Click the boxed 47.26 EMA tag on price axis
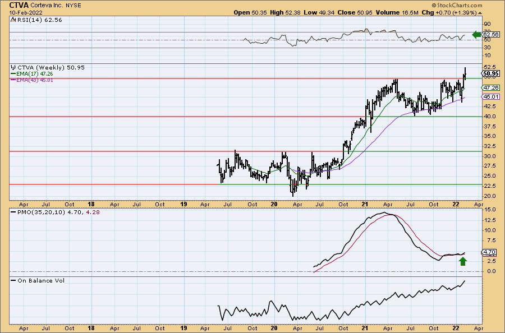The image size is (505, 333). [491, 87]
